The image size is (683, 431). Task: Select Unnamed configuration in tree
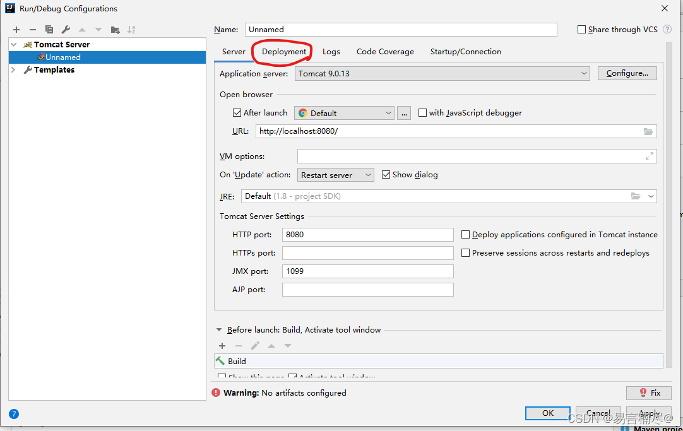coord(107,57)
